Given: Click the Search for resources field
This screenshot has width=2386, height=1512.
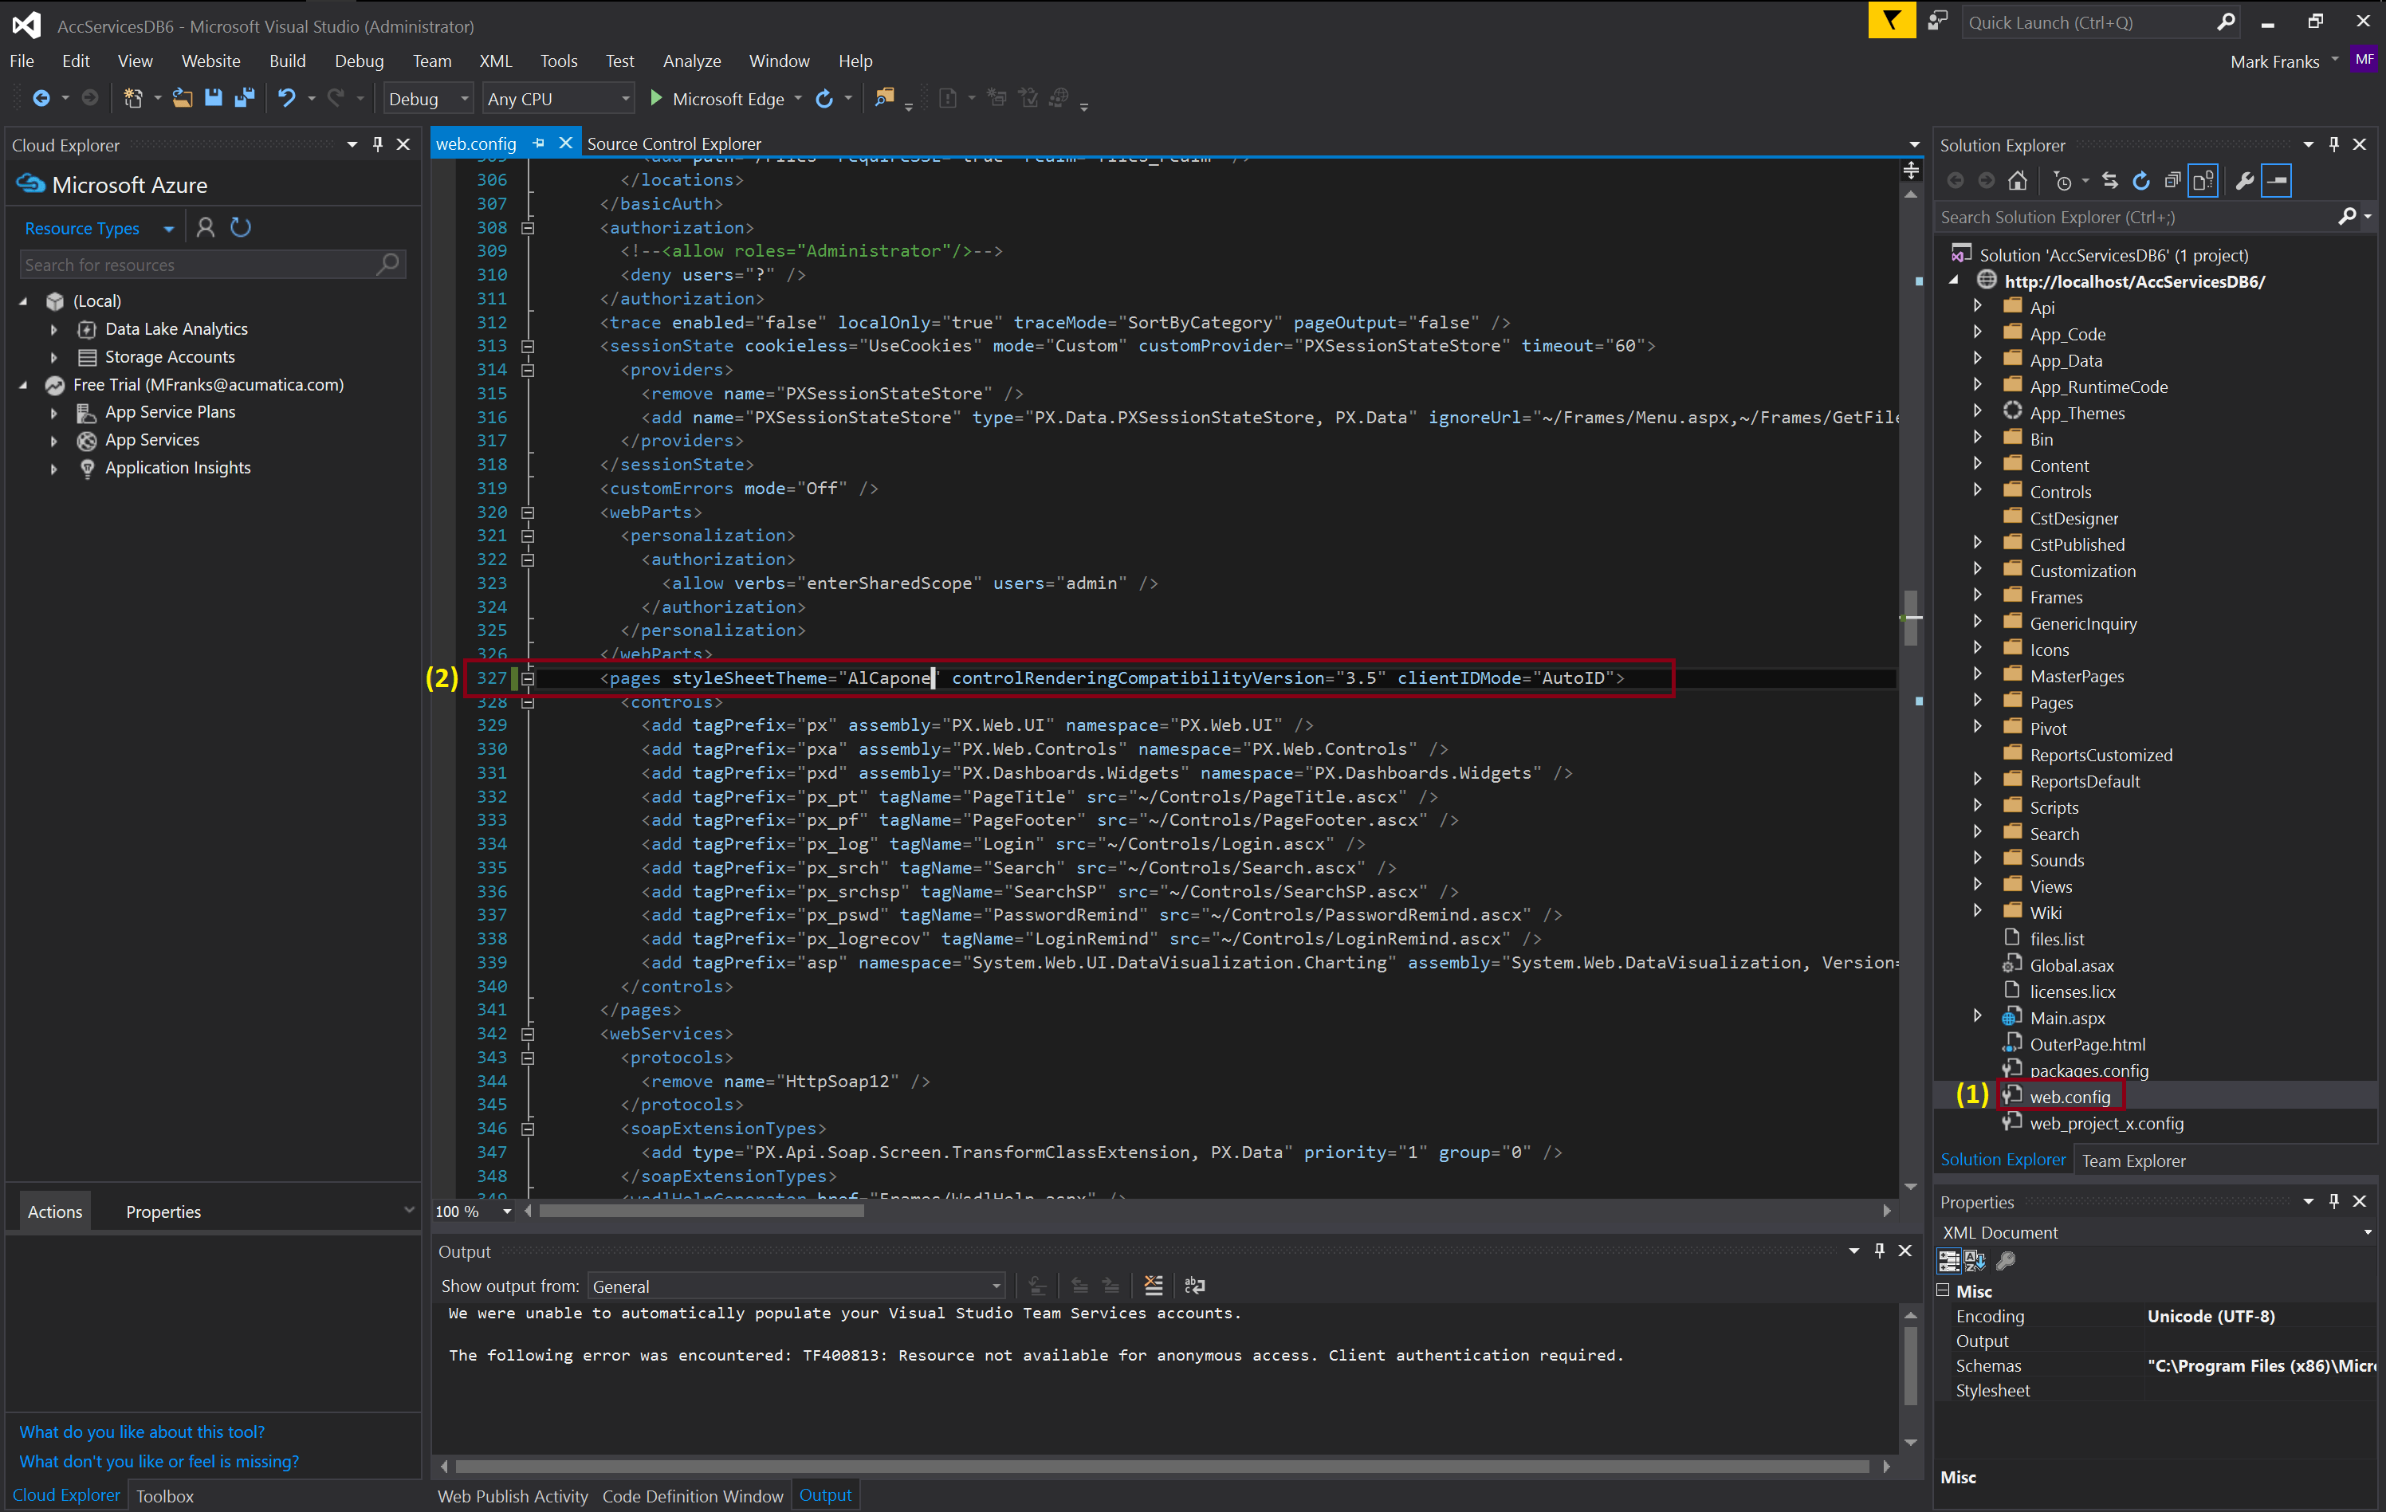Looking at the screenshot, I should coord(212,265).
